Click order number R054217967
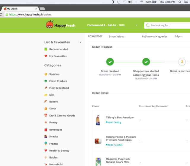Image resolution: width=190 pixels, height=166 pixels. (95, 36)
